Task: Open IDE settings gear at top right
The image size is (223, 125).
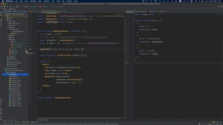Action: pyautogui.click(x=222, y=7)
